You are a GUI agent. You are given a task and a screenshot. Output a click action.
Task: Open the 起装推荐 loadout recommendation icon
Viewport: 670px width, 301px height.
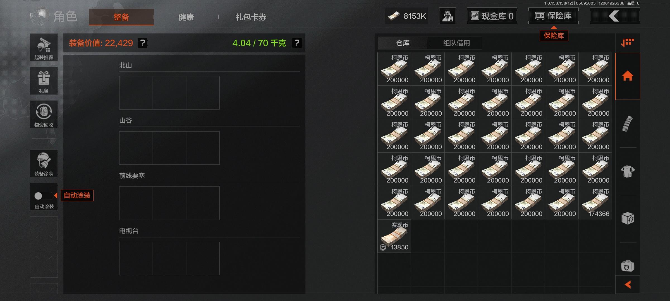(x=44, y=47)
